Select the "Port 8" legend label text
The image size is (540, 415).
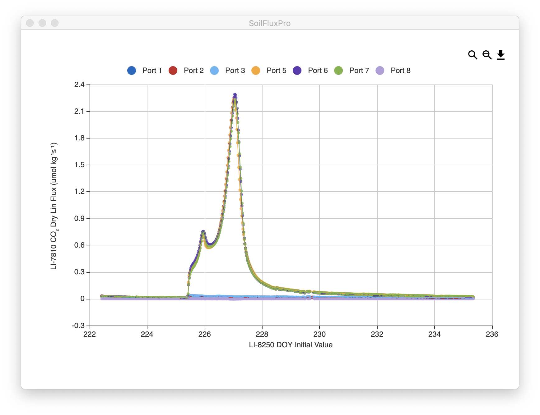pos(400,71)
